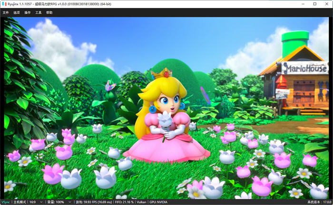The height and width of the screenshot is (205, 333).
Task: Open the 帮助 menu
Action: click(49, 12)
